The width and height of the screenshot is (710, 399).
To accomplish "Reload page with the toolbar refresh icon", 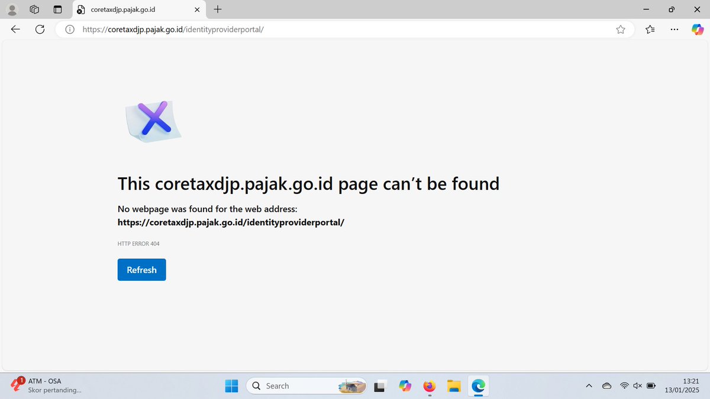I will (x=40, y=30).
